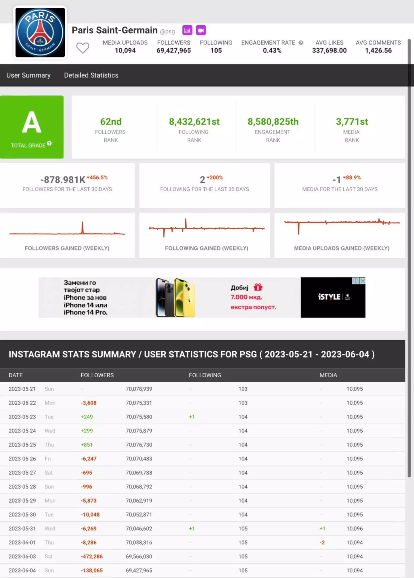This screenshot has width=414, height=578.
Task: Click the -10,048 followers change cell
Action: tap(90, 515)
